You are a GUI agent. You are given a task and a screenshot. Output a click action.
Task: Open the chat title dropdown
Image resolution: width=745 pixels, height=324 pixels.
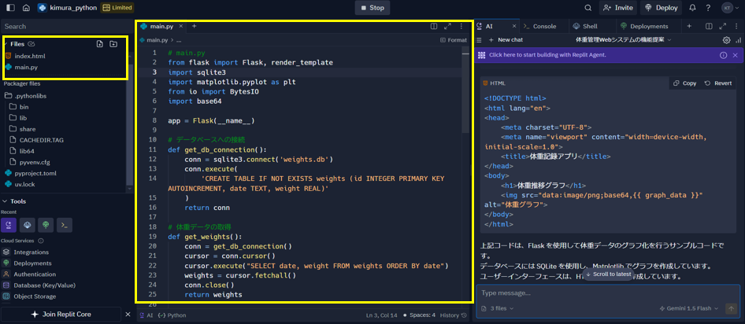[624, 40]
